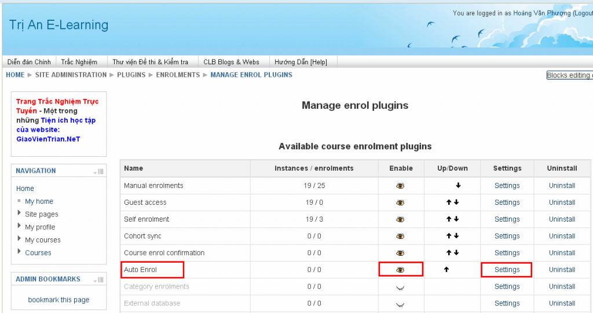
Task: Enable External database plugin eye
Action: [x=400, y=304]
